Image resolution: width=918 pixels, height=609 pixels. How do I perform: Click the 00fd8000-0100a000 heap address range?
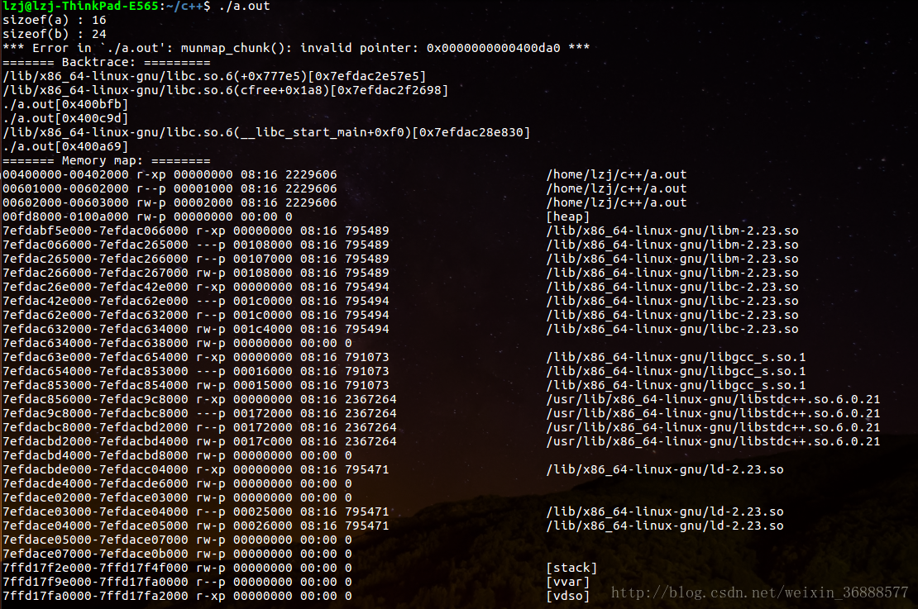(x=65, y=217)
